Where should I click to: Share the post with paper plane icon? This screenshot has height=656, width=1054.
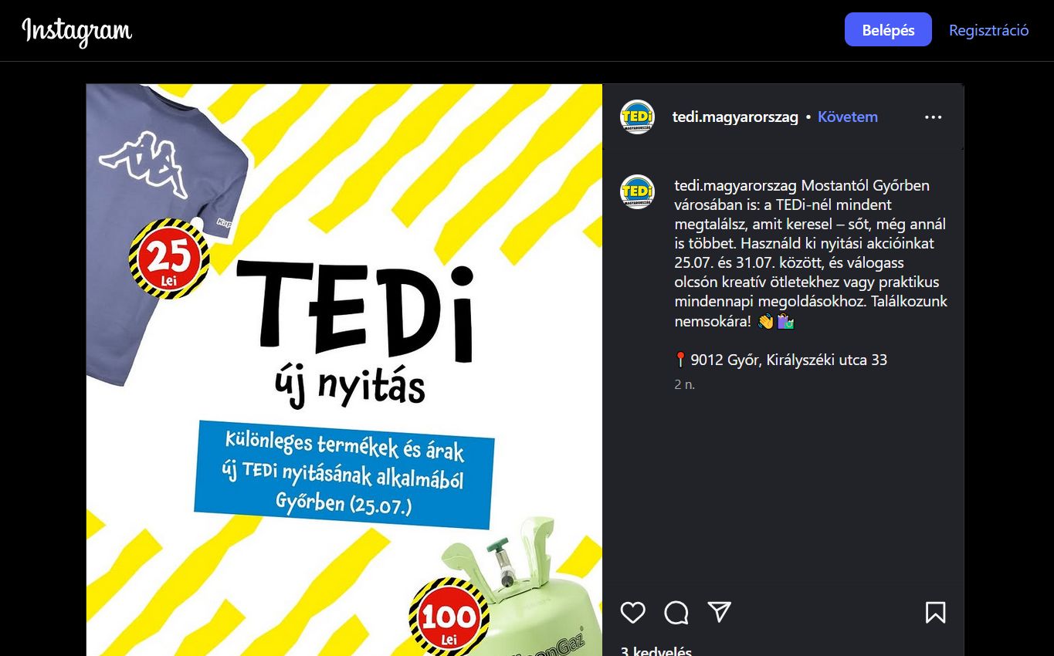coord(720,612)
